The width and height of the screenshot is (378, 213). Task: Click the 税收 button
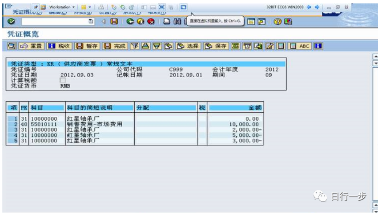click(x=59, y=46)
